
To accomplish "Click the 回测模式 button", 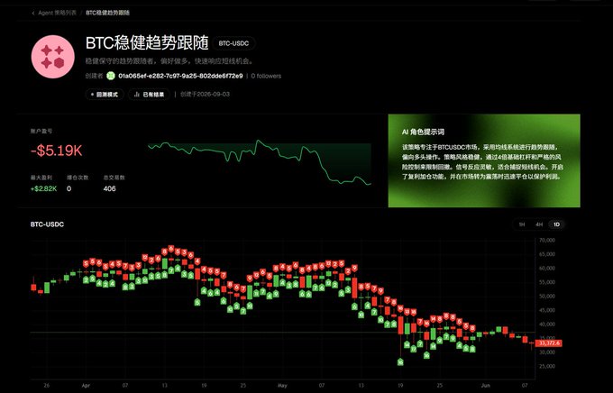I will 105,95.
